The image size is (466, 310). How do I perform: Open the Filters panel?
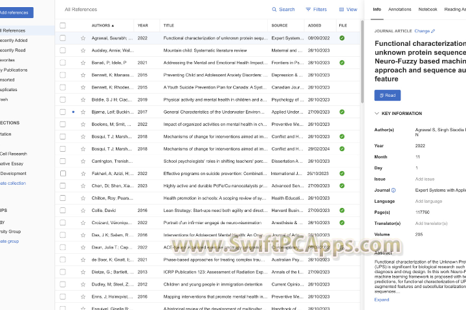pyautogui.click(x=316, y=10)
